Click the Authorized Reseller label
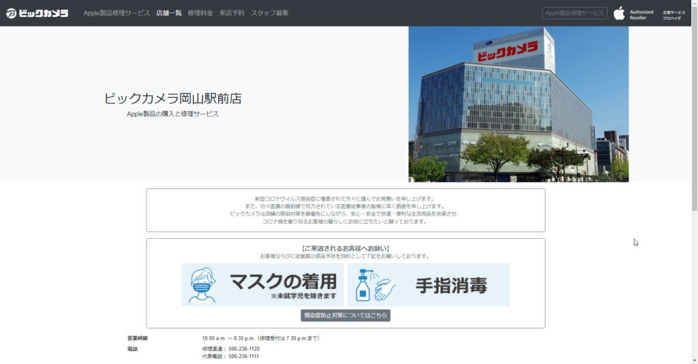Viewport: 698px width, 364px height. [641, 15]
